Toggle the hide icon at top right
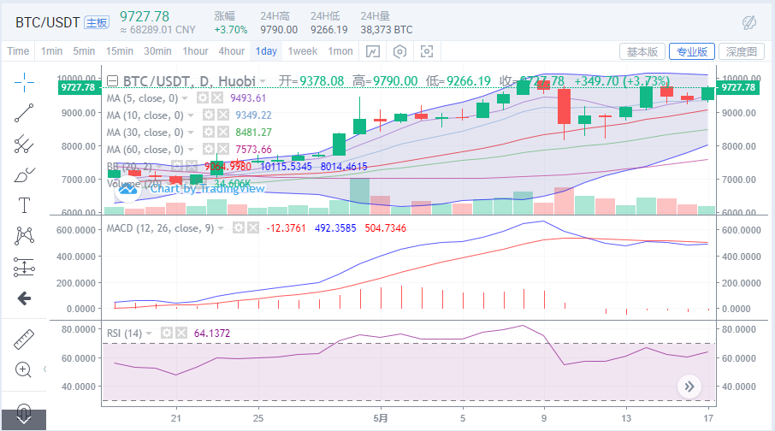Image resolution: width=775 pixels, height=431 pixels. 749,22
